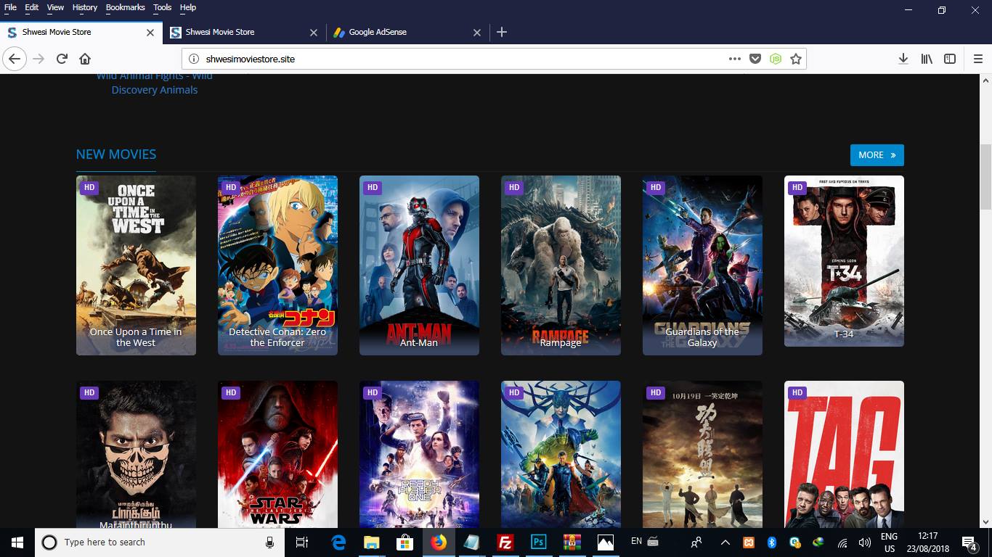The width and height of the screenshot is (992, 557).
Task: Open the Tools menu
Action: (163, 7)
